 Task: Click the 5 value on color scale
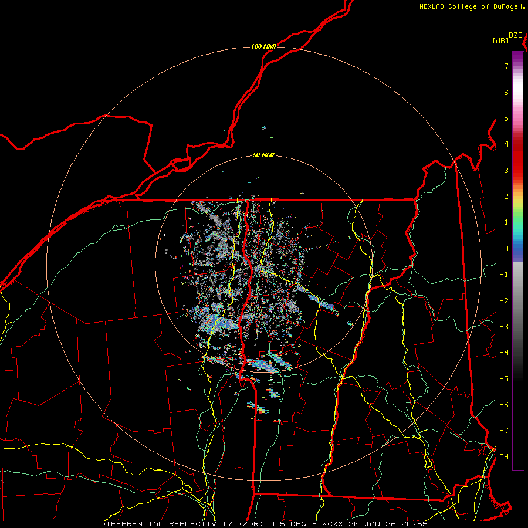tap(506, 118)
